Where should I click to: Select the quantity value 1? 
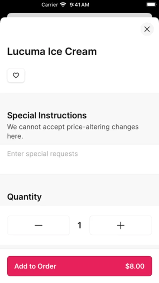79,225
